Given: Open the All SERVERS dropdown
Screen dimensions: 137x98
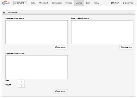Looking at the screenshot, I should click(20, 3).
